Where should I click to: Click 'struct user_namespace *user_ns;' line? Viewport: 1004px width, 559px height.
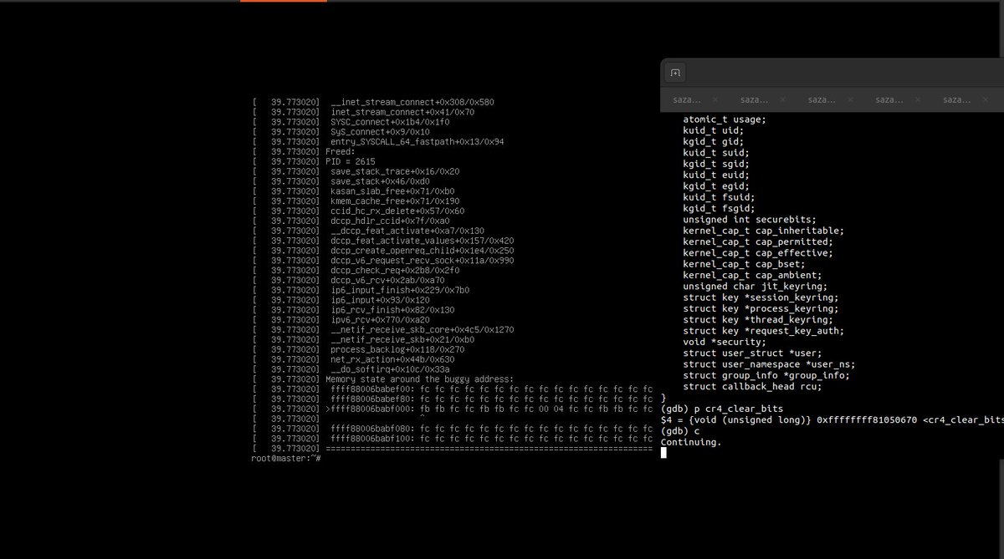(769, 364)
